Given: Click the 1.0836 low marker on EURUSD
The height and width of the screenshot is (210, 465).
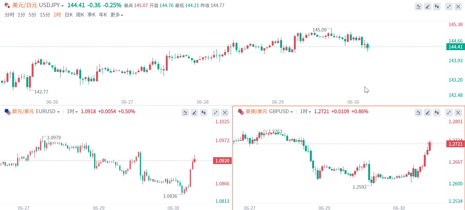Looking at the screenshot, I should pyautogui.click(x=170, y=196).
